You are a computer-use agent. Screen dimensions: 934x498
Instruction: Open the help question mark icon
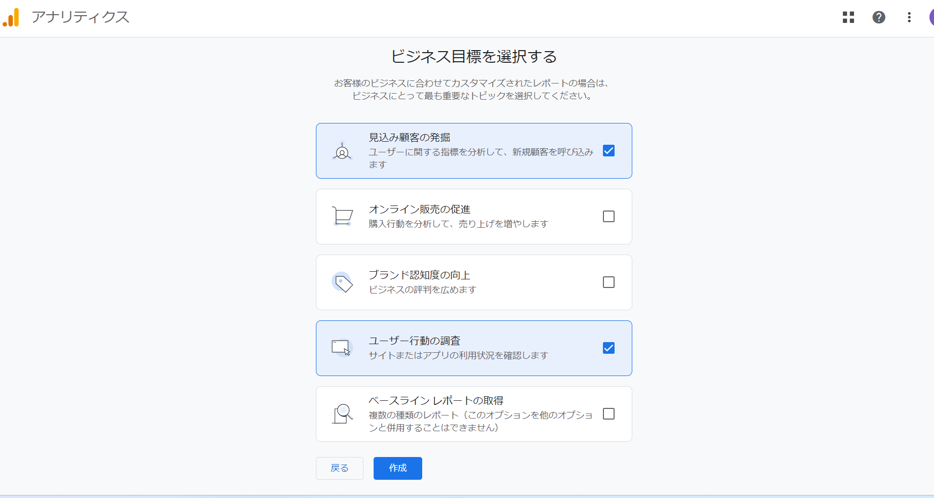(x=879, y=17)
